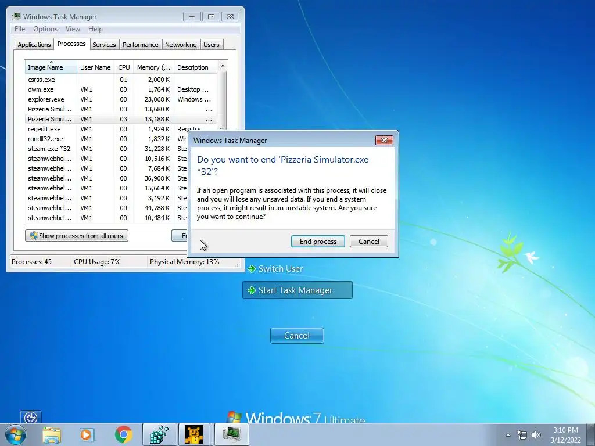Viewport: 595px width, 446px height.
Task: Open Google Chrome from the taskbar
Action: [x=123, y=434]
